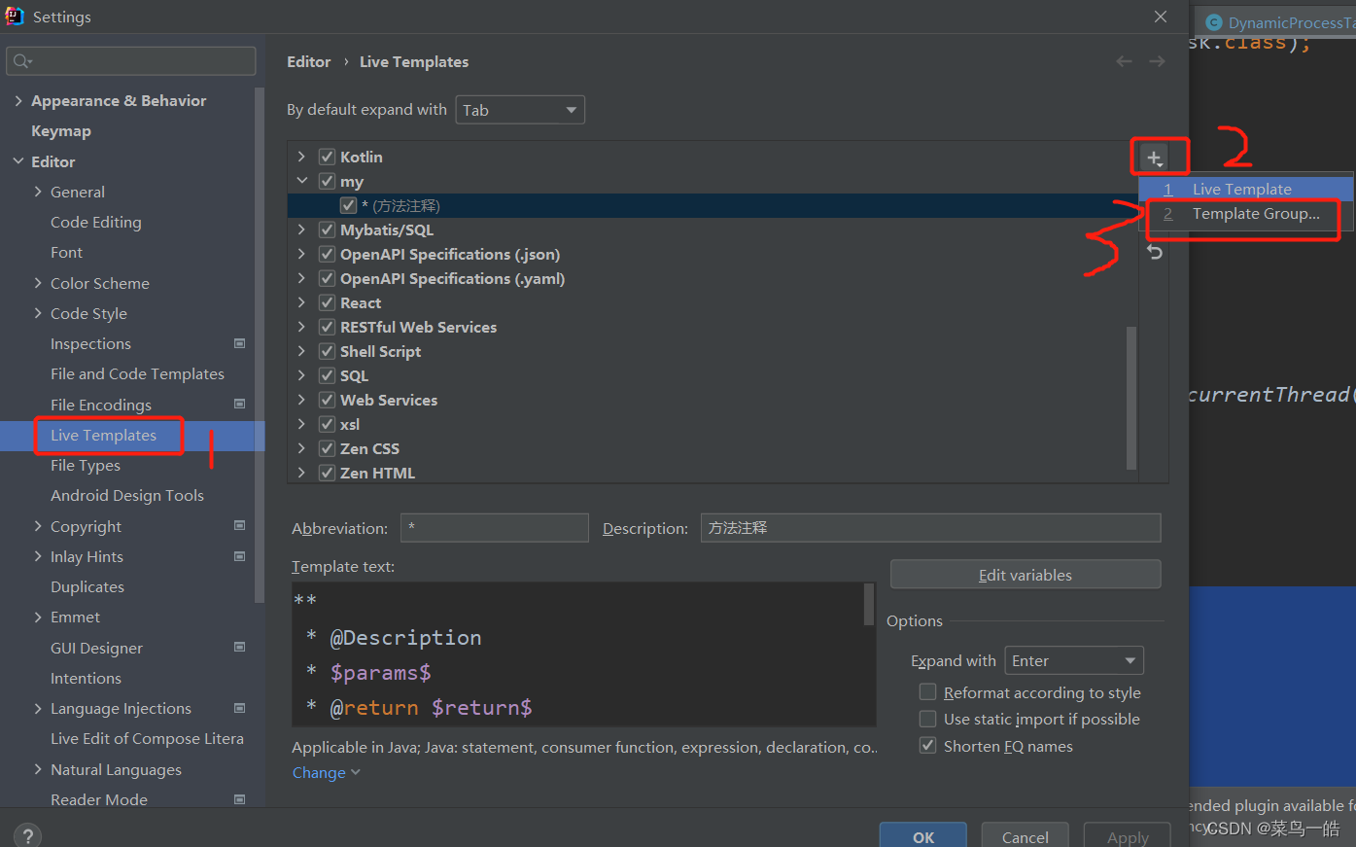Enable Use static import if possible

coord(928,719)
